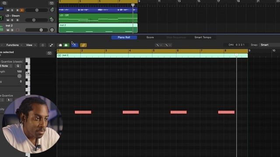Click the webcam video overlay
Screen dimensions: 280x157
pos(32,124)
